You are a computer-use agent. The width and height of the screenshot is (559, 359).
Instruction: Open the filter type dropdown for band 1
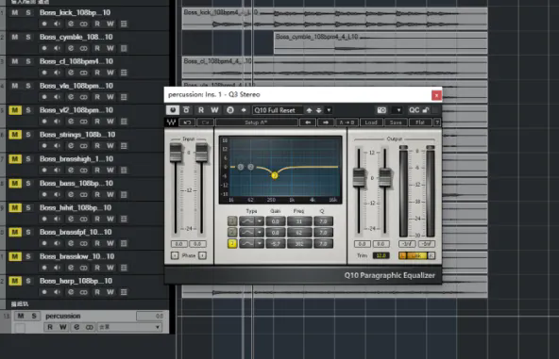click(x=260, y=221)
